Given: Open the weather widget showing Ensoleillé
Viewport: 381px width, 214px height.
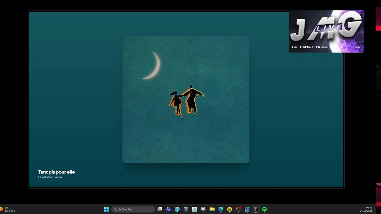Looking at the screenshot, I should (8, 209).
